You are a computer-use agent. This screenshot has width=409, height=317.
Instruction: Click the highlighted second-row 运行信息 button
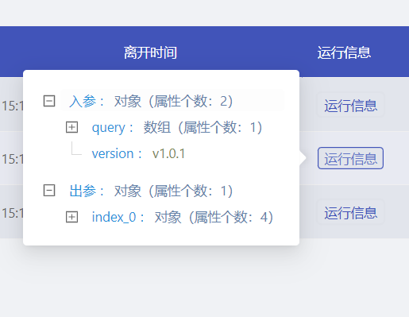[x=350, y=158]
